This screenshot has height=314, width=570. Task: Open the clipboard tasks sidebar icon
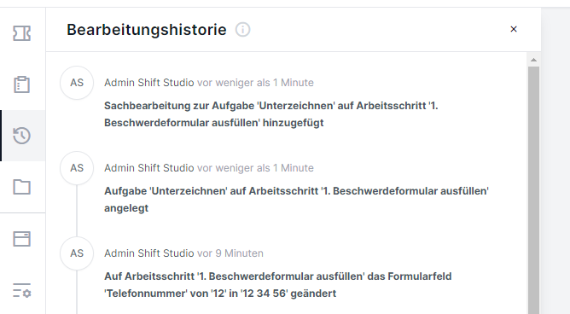pyautogui.click(x=22, y=84)
